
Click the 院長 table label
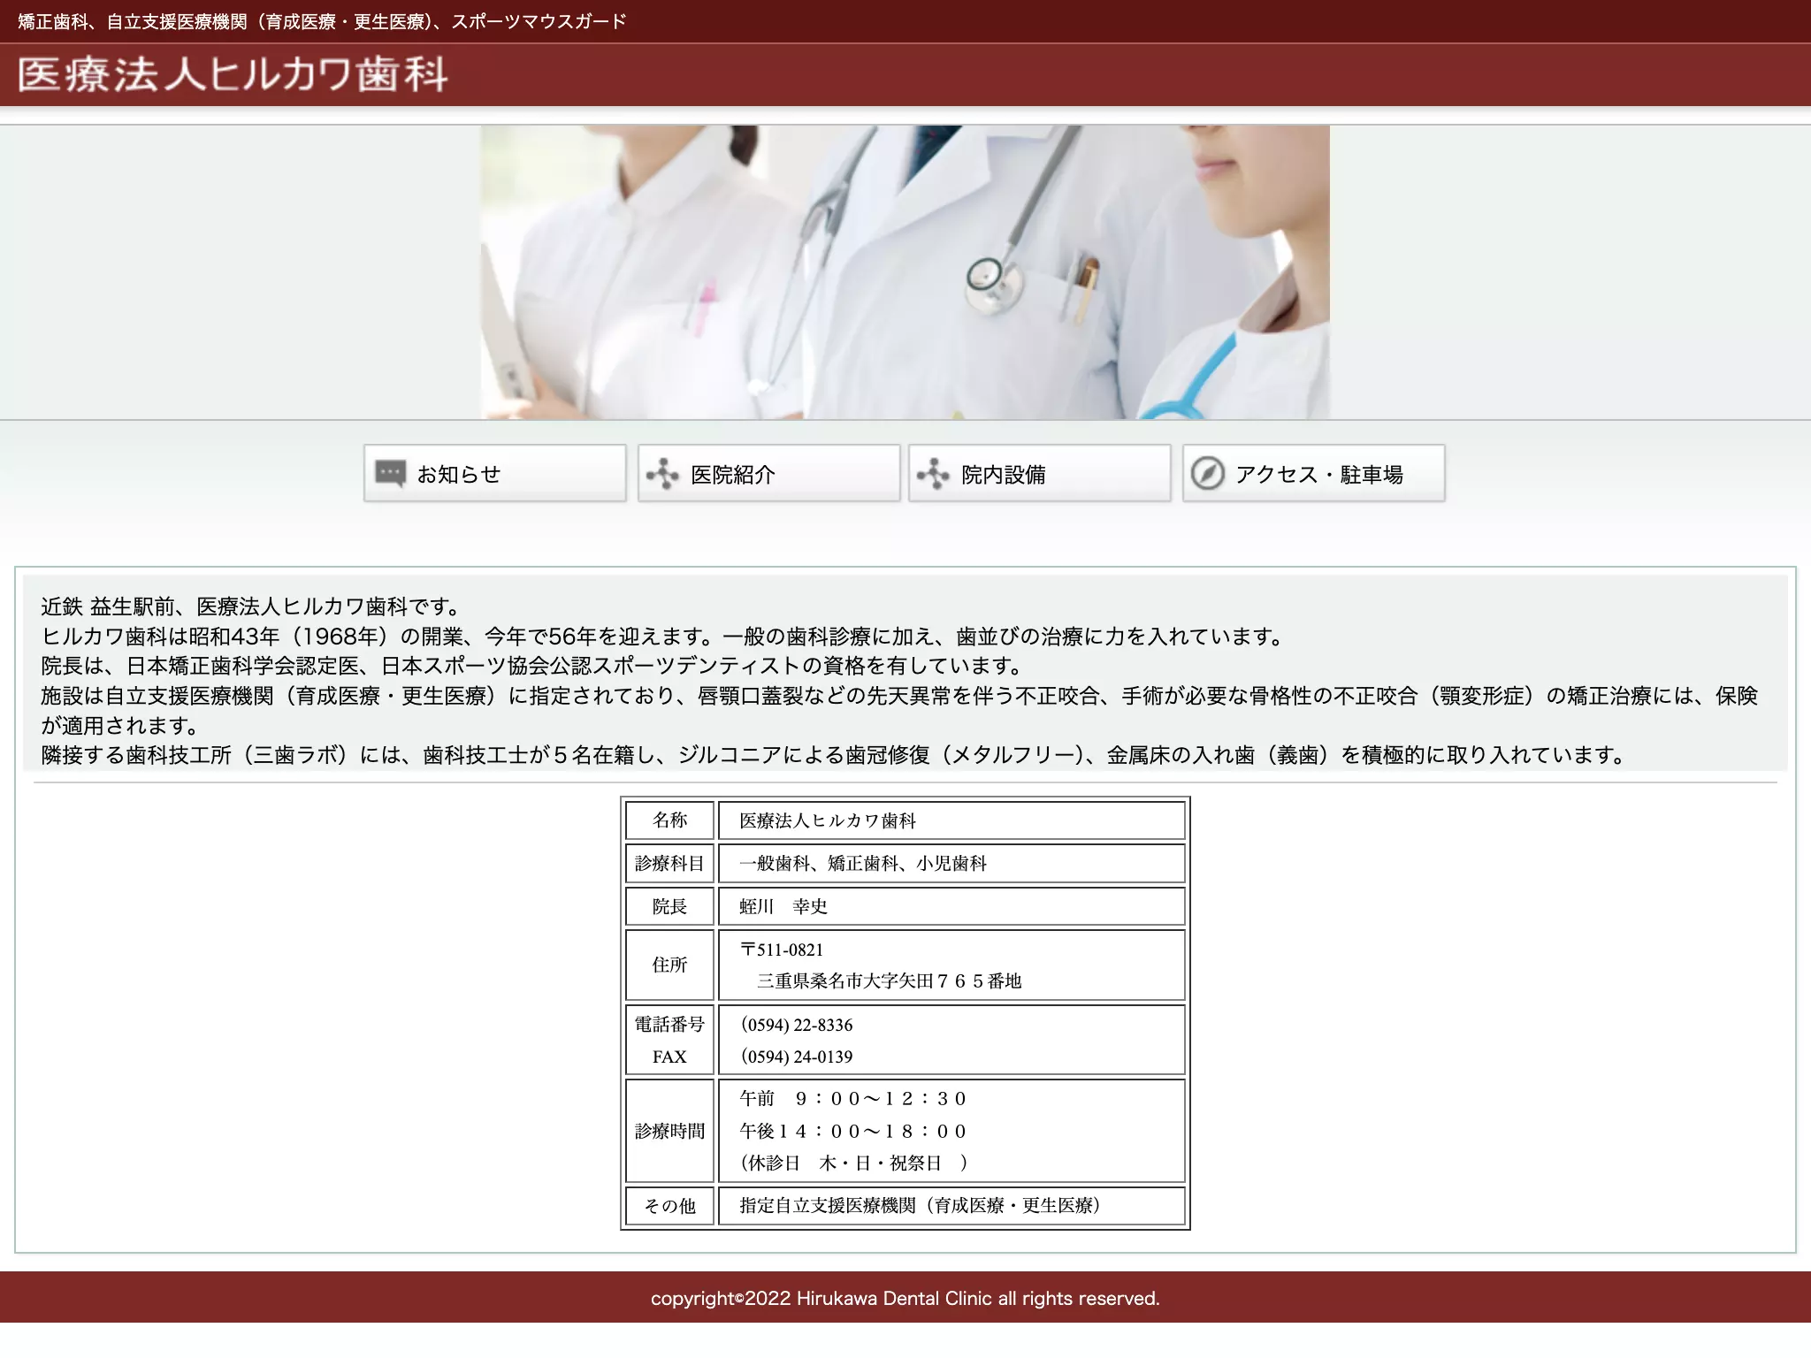tap(669, 906)
